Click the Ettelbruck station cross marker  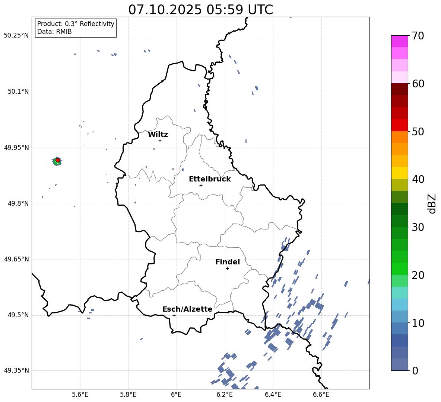[x=201, y=185]
